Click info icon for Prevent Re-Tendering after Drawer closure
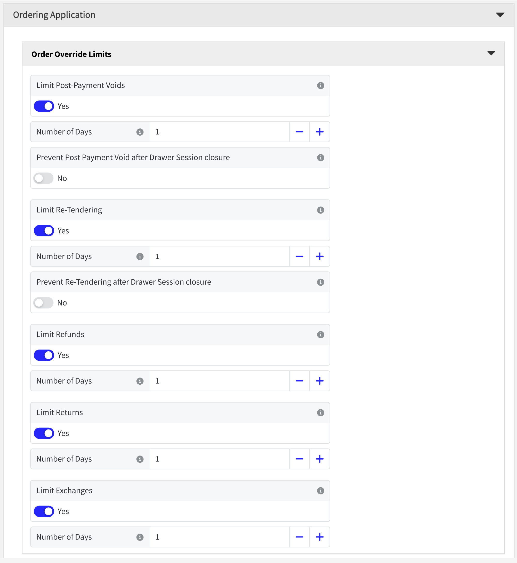 320,282
